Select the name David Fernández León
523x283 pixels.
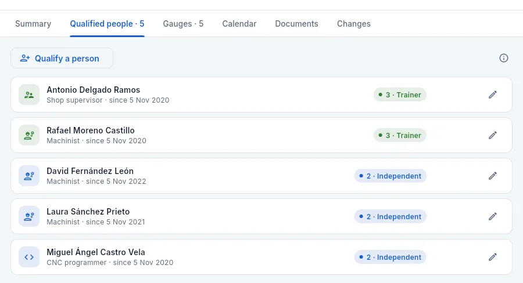[90, 171]
